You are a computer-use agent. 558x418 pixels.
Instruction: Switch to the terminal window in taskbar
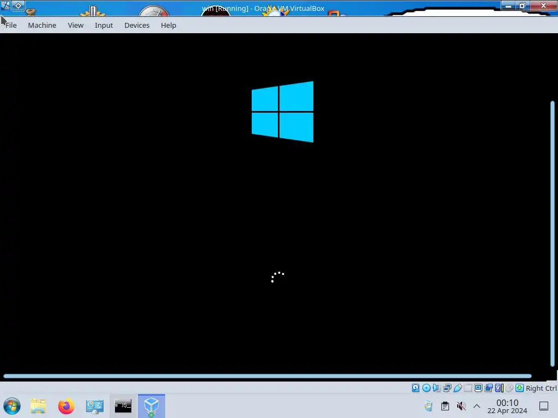123,406
